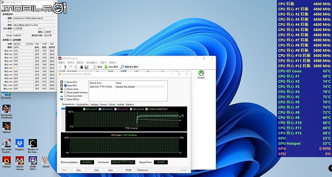This screenshot has height=177, width=332.
Task: Click the monitor icon beside Stress GPU(s)
Action: [62, 99]
